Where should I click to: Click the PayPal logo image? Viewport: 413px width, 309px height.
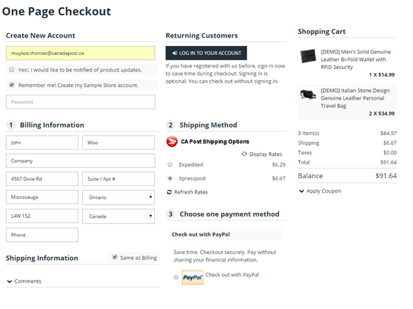[x=193, y=278]
